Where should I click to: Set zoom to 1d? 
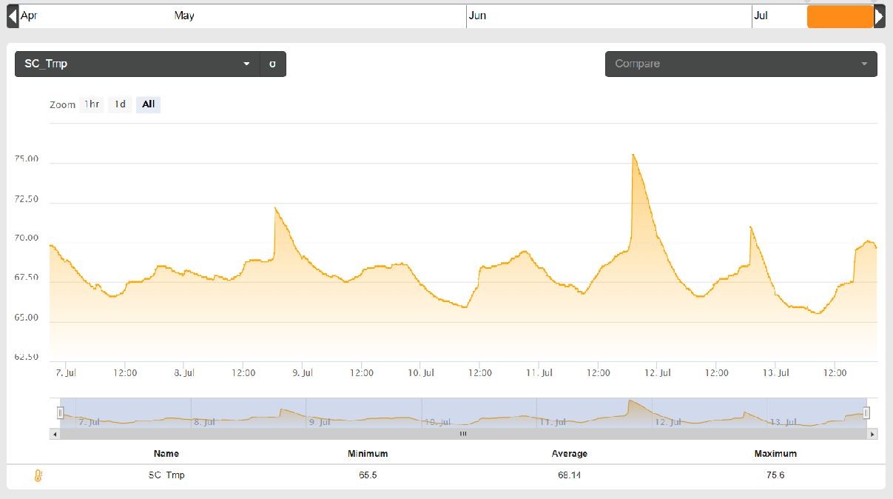pos(120,104)
